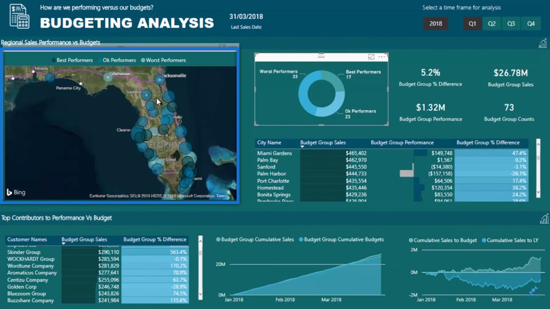The image size is (550, 309).
Task: Select Q4 quarter slicer
Action: 531,24
